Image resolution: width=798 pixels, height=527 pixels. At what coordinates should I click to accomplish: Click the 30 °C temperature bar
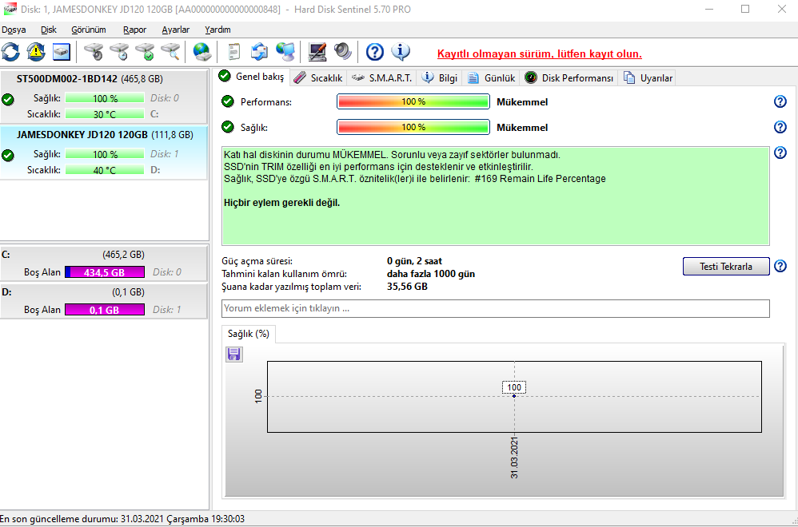pyautogui.click(x=105, y=114)
